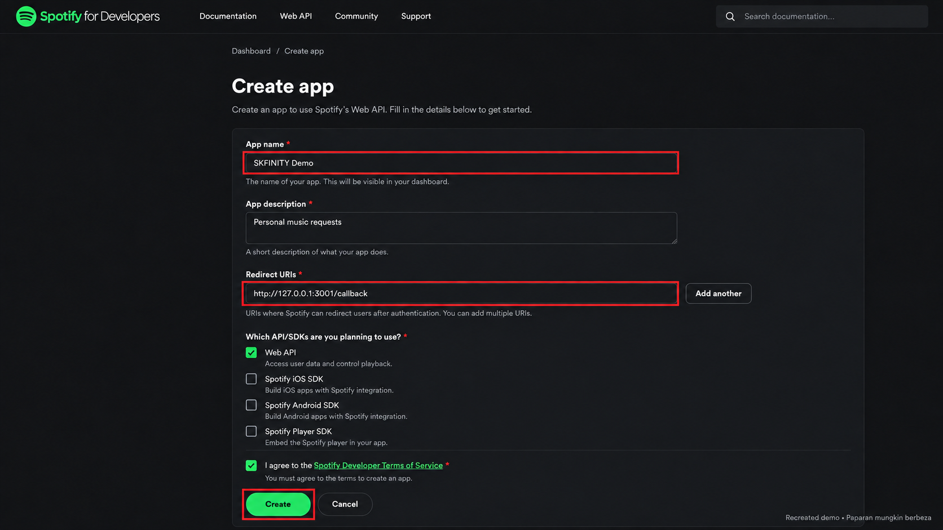The image size is (943, 530).
Task: Click the search magnifier icon
Action: [730, 16]
